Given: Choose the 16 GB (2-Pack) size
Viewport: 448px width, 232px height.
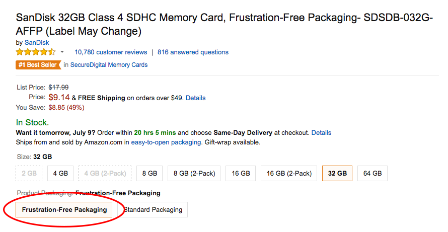Looking at the screenshot, I should (289, 173).
